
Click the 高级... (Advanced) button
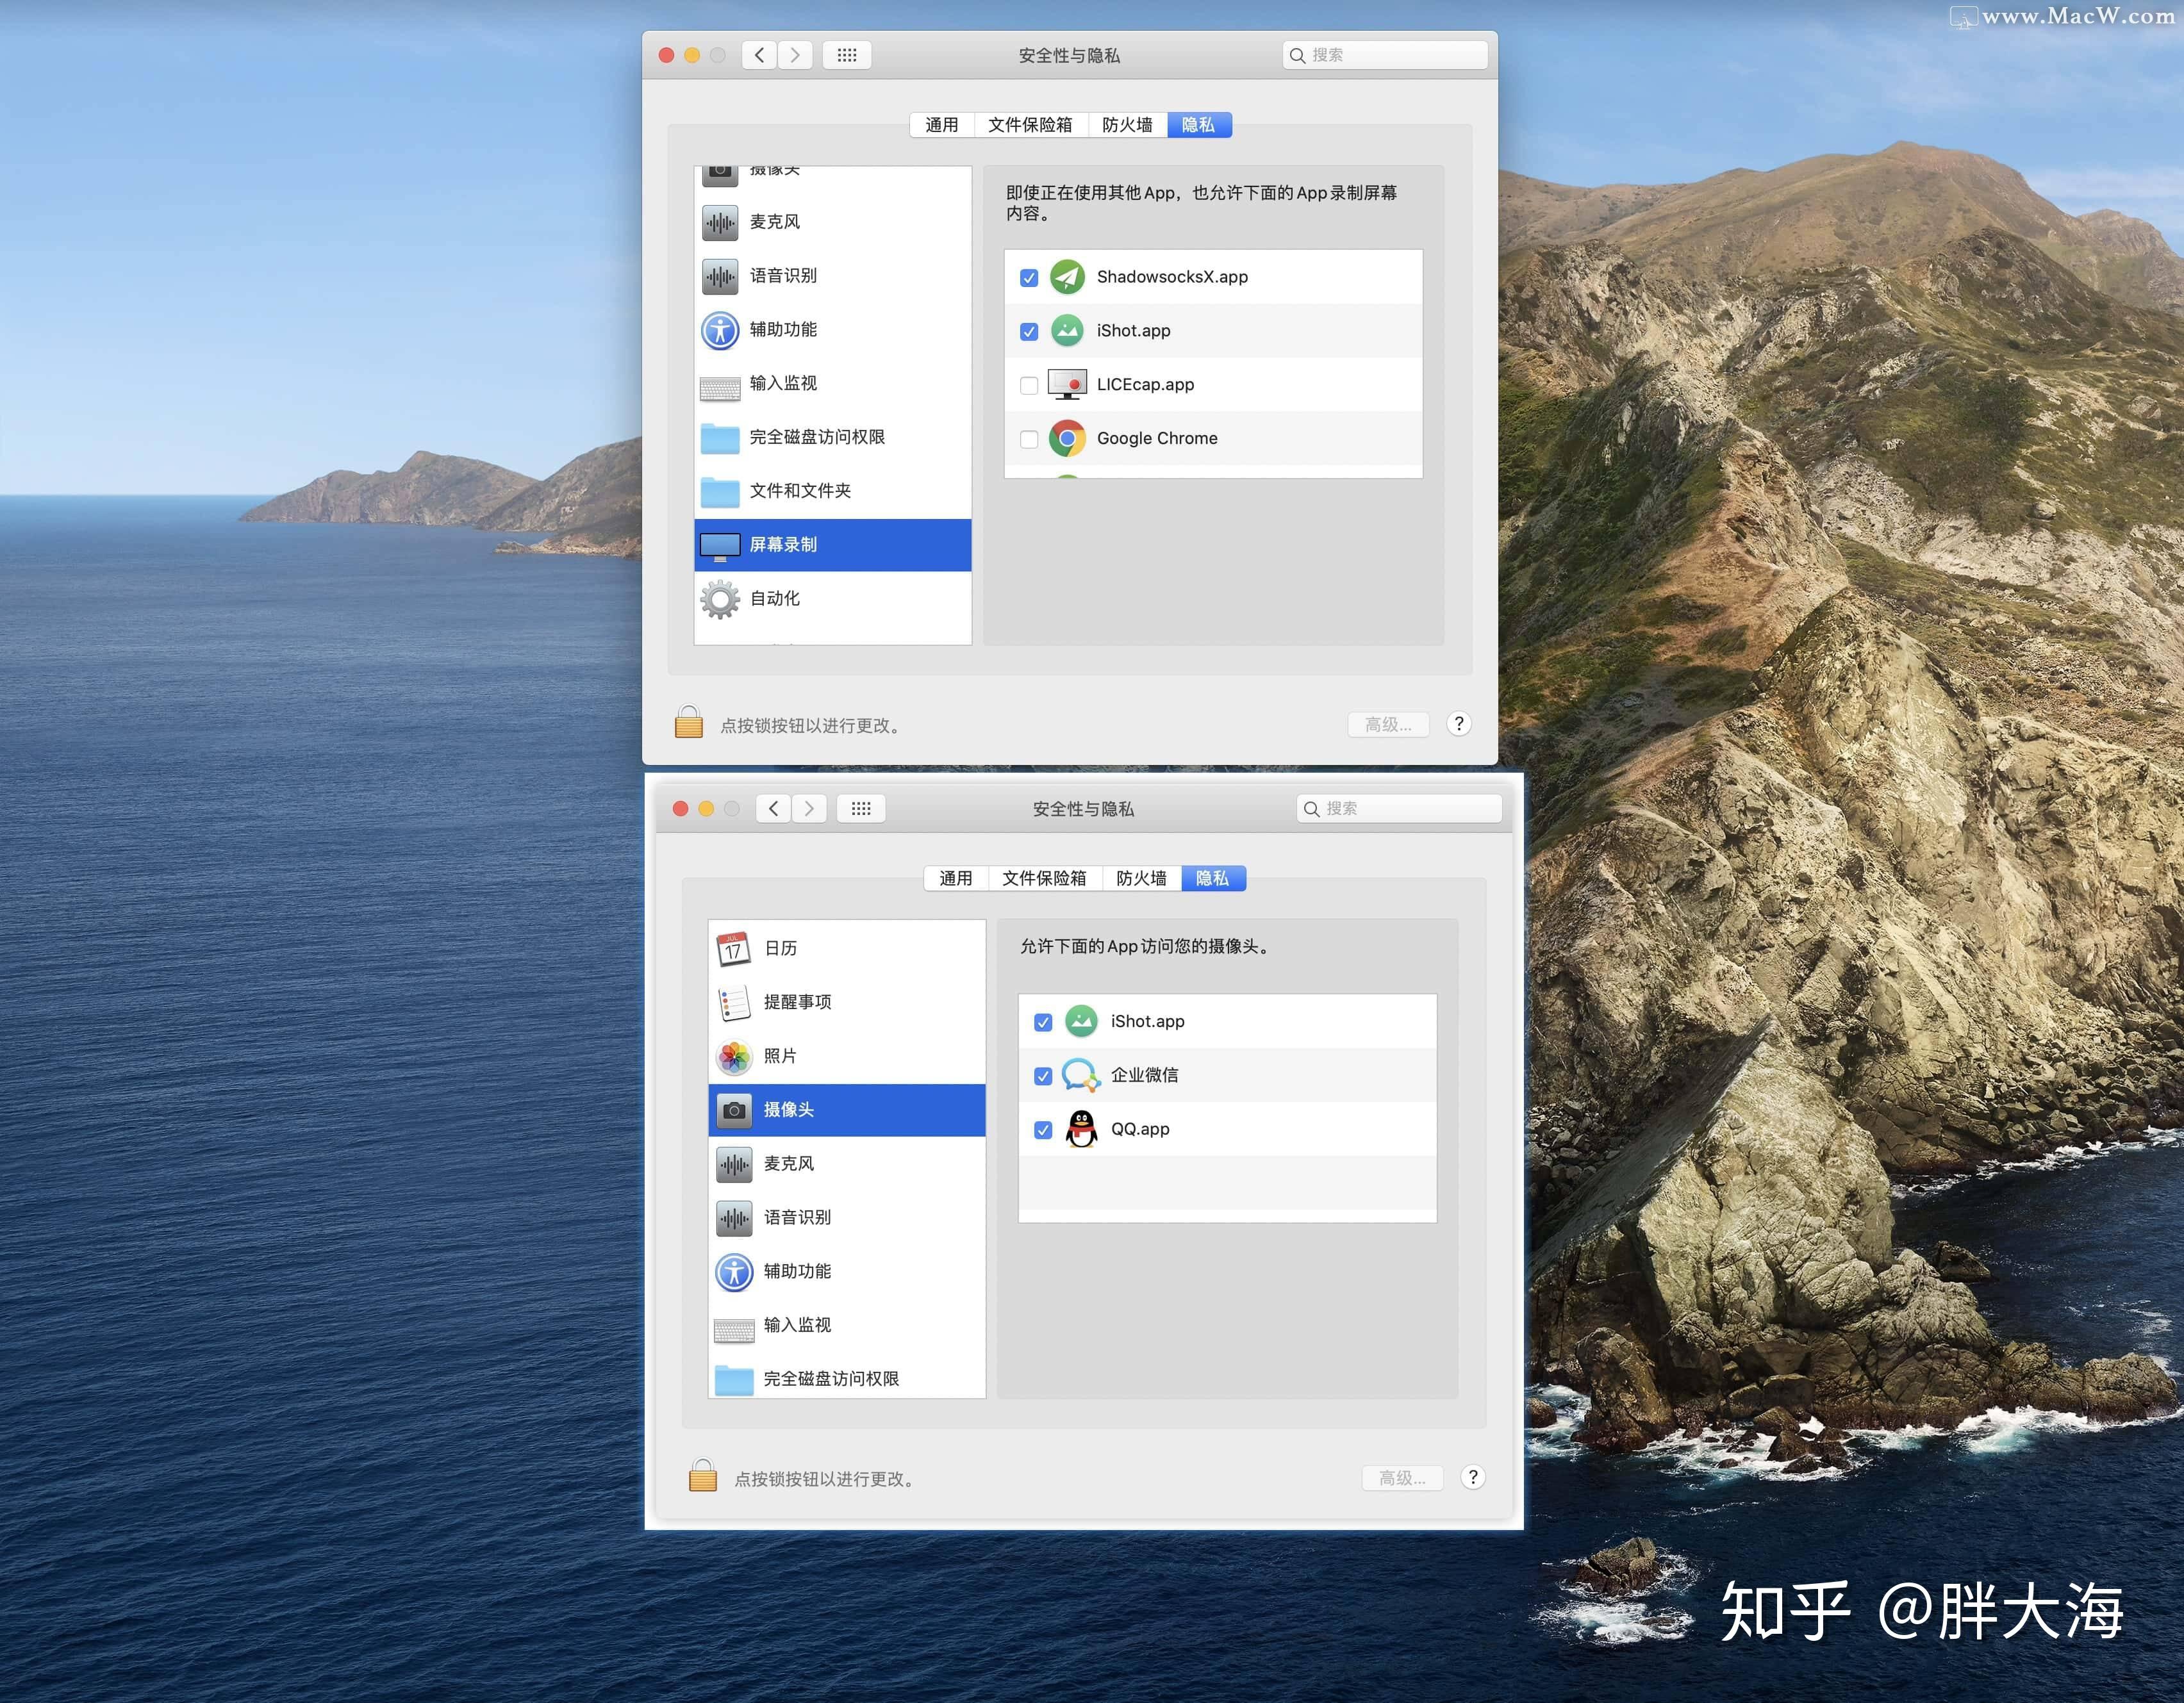[x=1388, y=724]
